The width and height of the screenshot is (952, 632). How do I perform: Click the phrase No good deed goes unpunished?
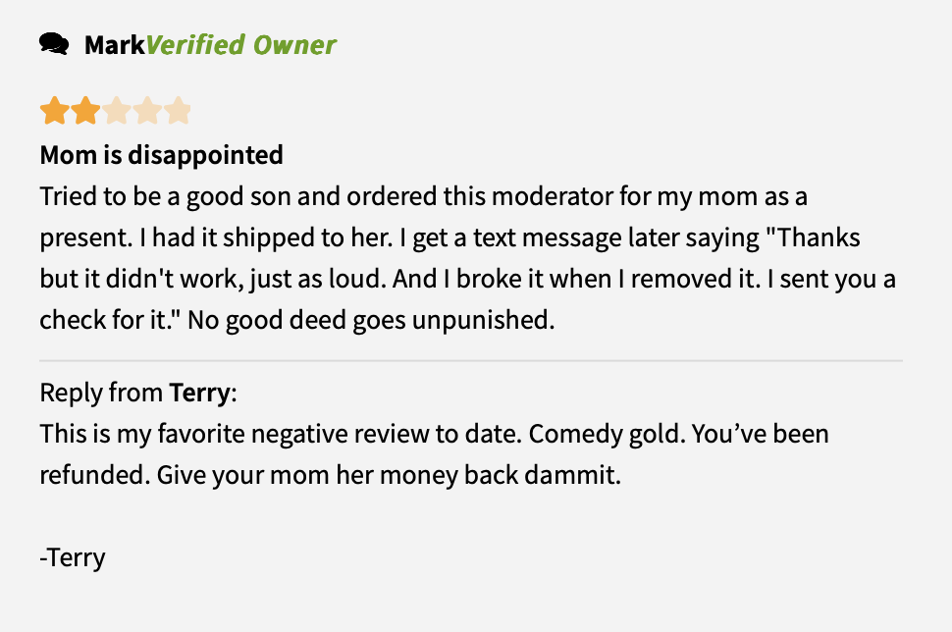371,320
